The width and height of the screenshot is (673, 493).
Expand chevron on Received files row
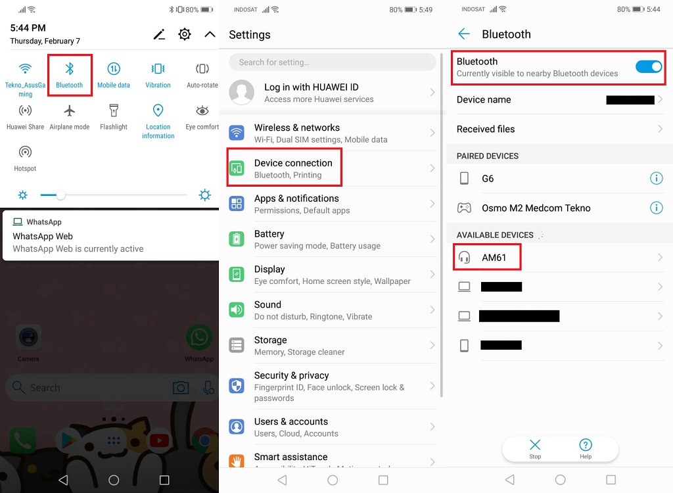660,128
